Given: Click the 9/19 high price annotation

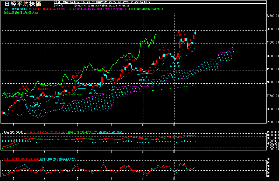Looking at the screenshot, I should coord(164,48).
